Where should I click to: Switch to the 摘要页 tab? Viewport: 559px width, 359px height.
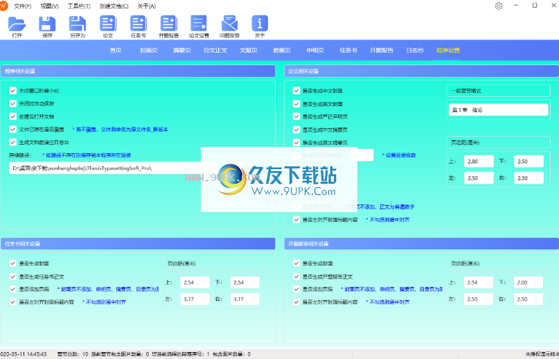pos(181,51)
